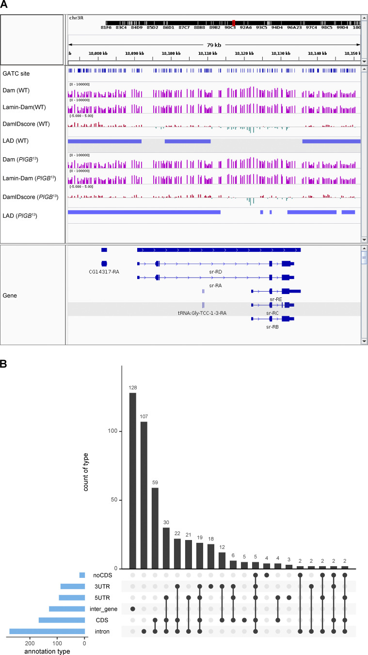Click the sr-RA transcript label
Image resolution: width=368 pixels, height=655 pixels.
(215, 286)
